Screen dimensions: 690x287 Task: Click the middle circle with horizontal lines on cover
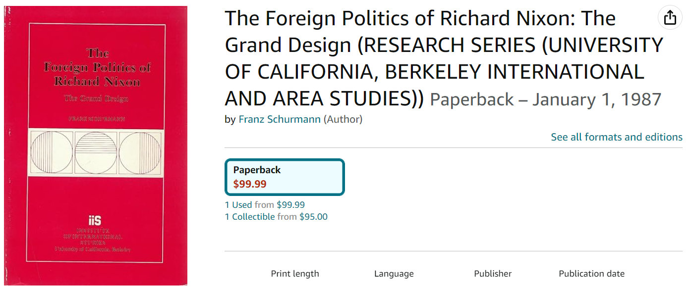96,152
